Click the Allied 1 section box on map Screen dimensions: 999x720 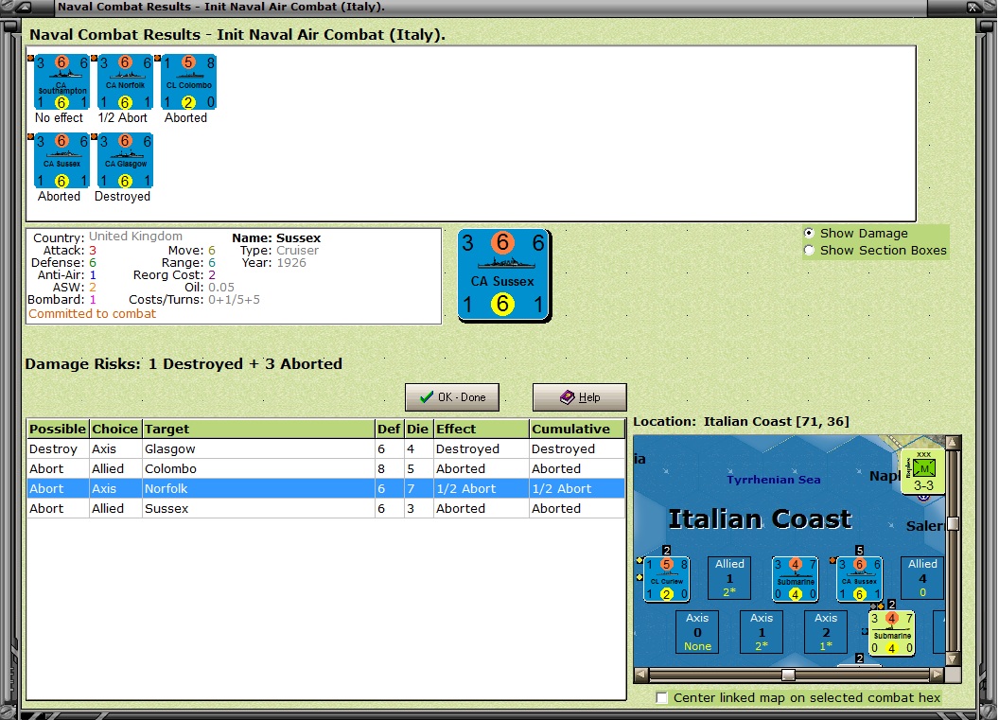tap(729, 578)
